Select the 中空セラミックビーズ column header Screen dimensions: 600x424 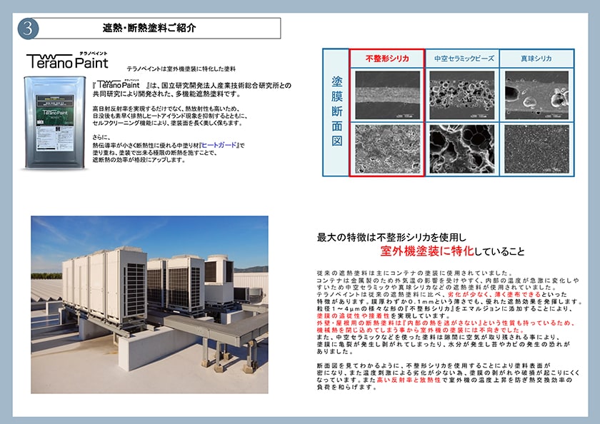464,59
